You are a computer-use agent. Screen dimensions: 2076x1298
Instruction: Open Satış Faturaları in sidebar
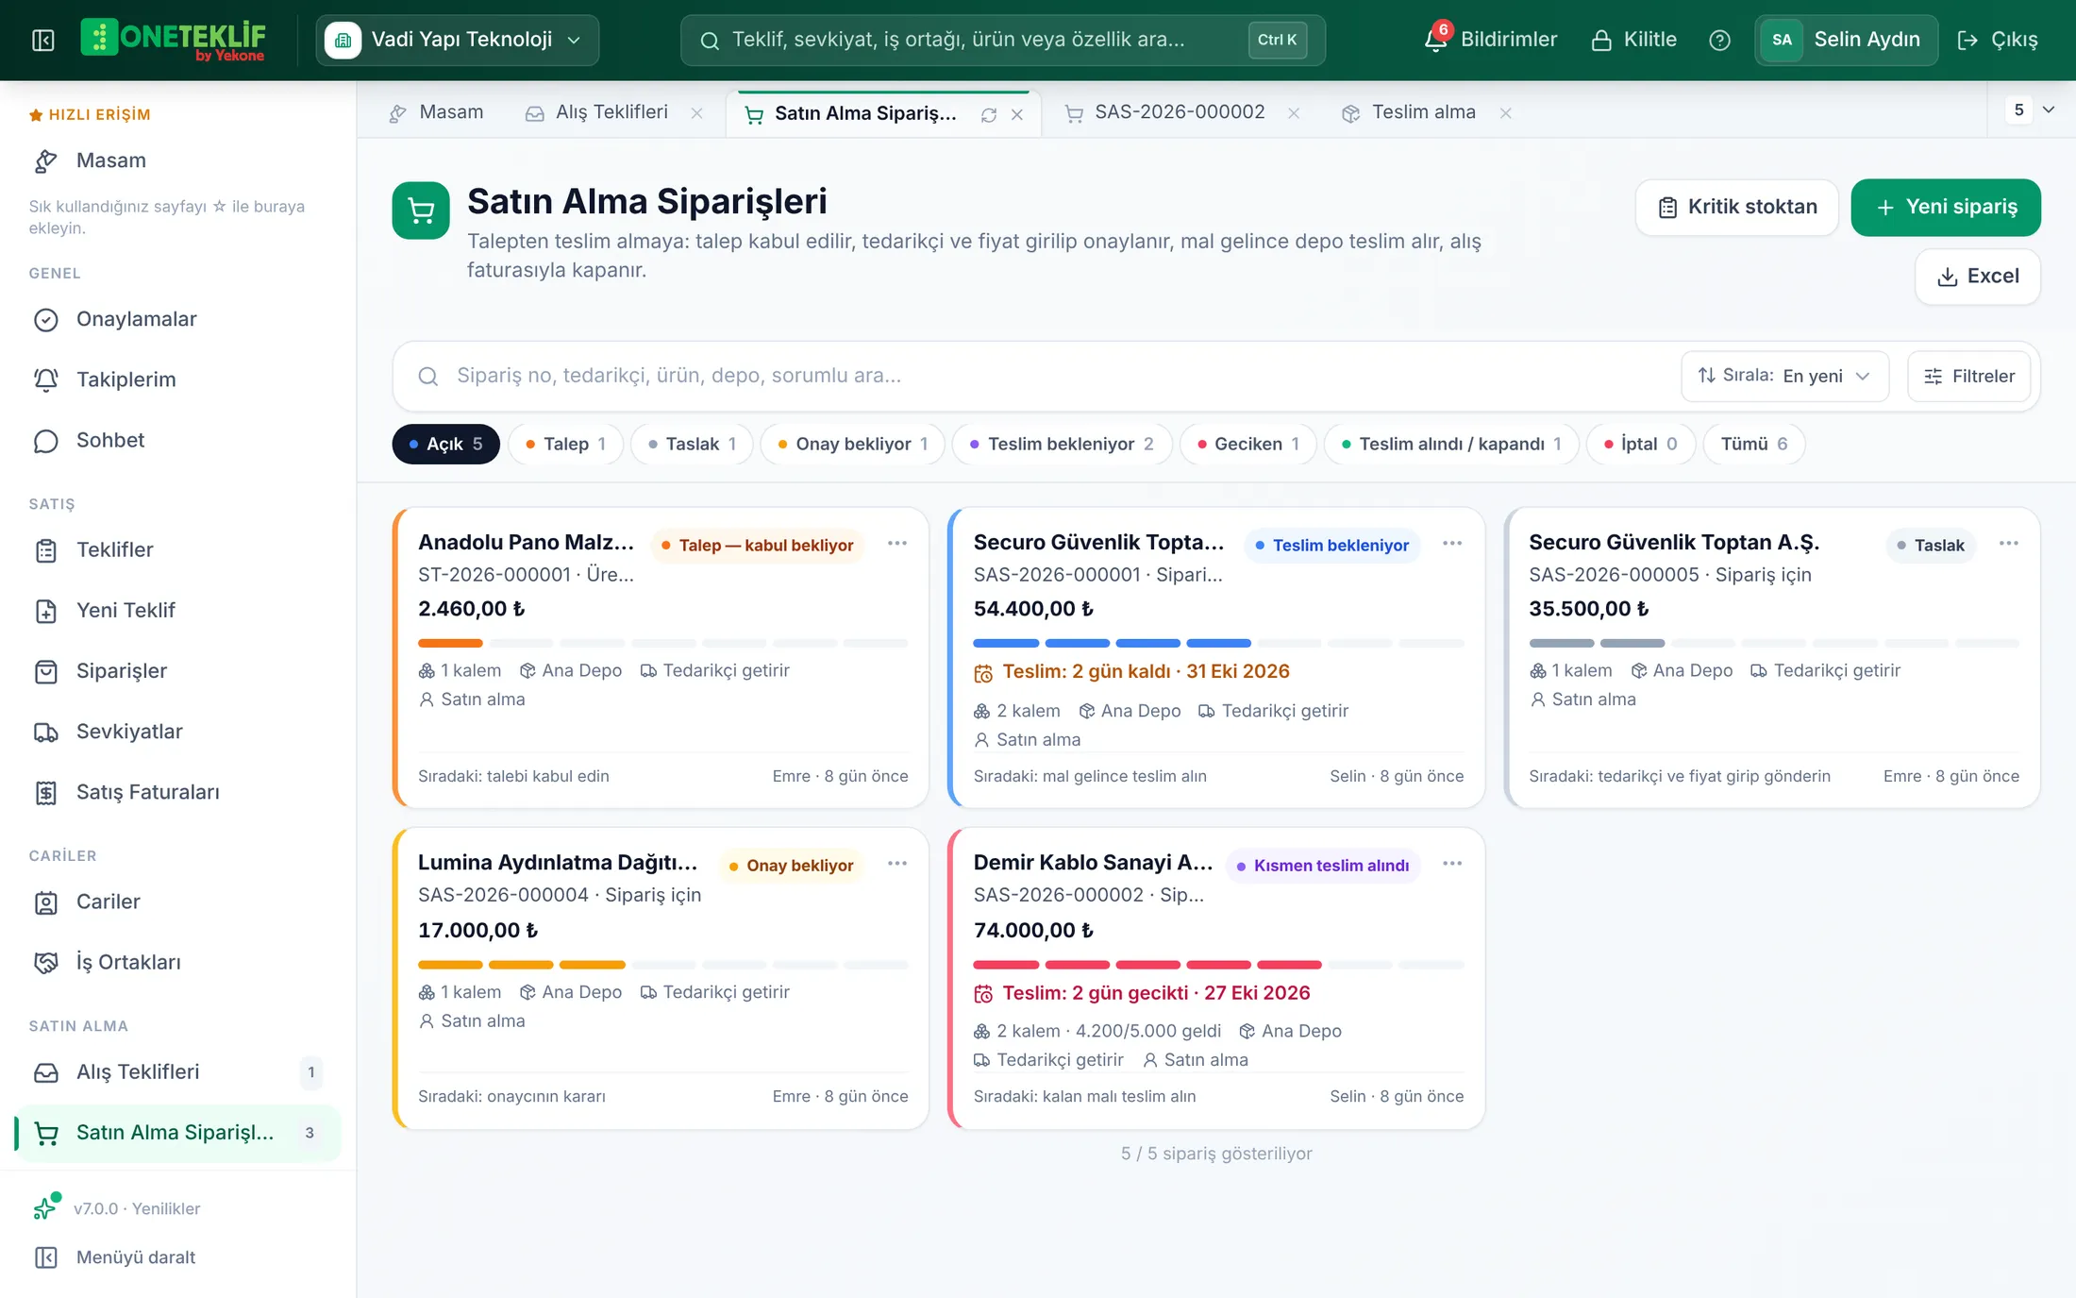point(177,792)
